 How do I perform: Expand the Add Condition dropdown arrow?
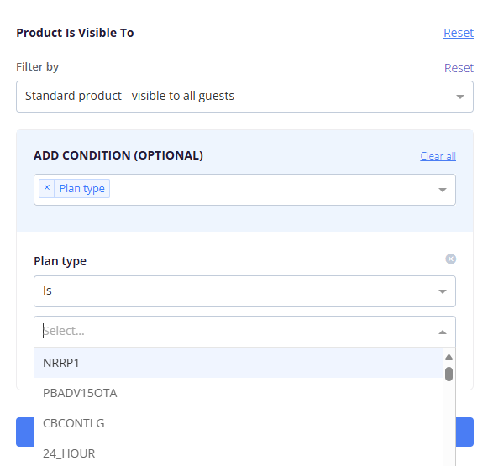click(443, 190)
